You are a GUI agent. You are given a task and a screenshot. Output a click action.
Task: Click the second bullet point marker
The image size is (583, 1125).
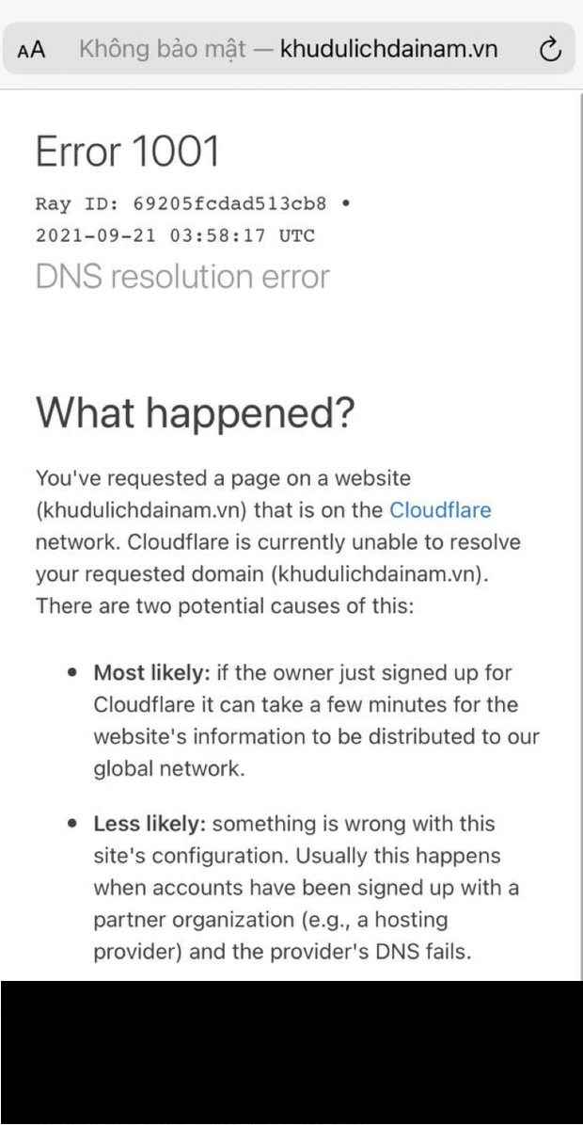click(x=71, y=826)
